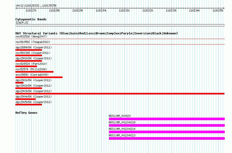Click the 116127k ruler label
This screenshot has height=153, width=232.
[31, 10]
